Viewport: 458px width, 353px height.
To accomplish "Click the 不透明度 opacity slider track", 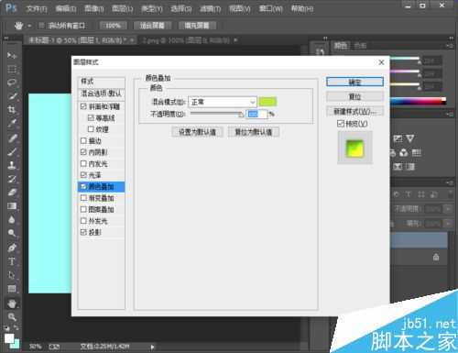I will click(216, 114).
